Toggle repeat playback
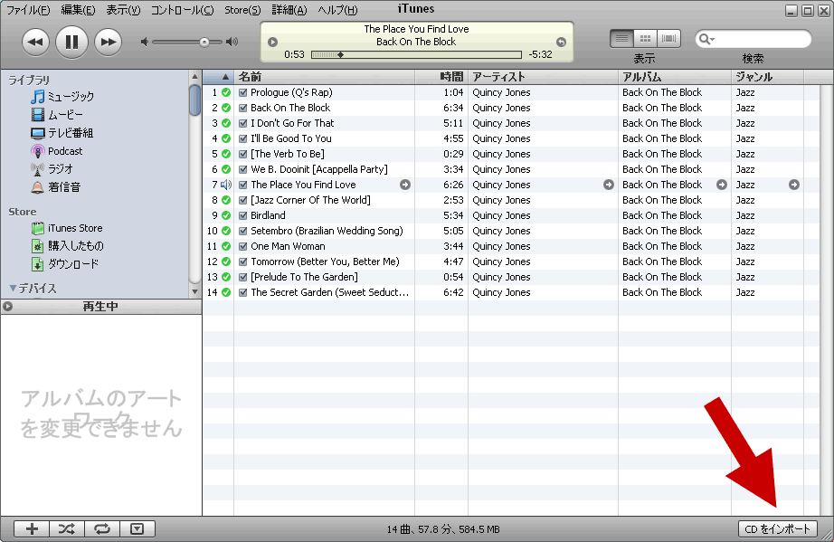This screenshot has width=834, height=542. (102, 528)
